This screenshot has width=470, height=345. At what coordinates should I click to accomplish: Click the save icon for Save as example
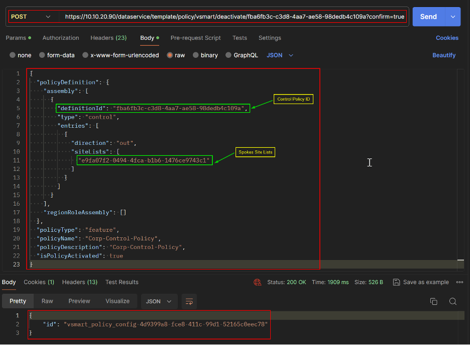click(396, 282)
